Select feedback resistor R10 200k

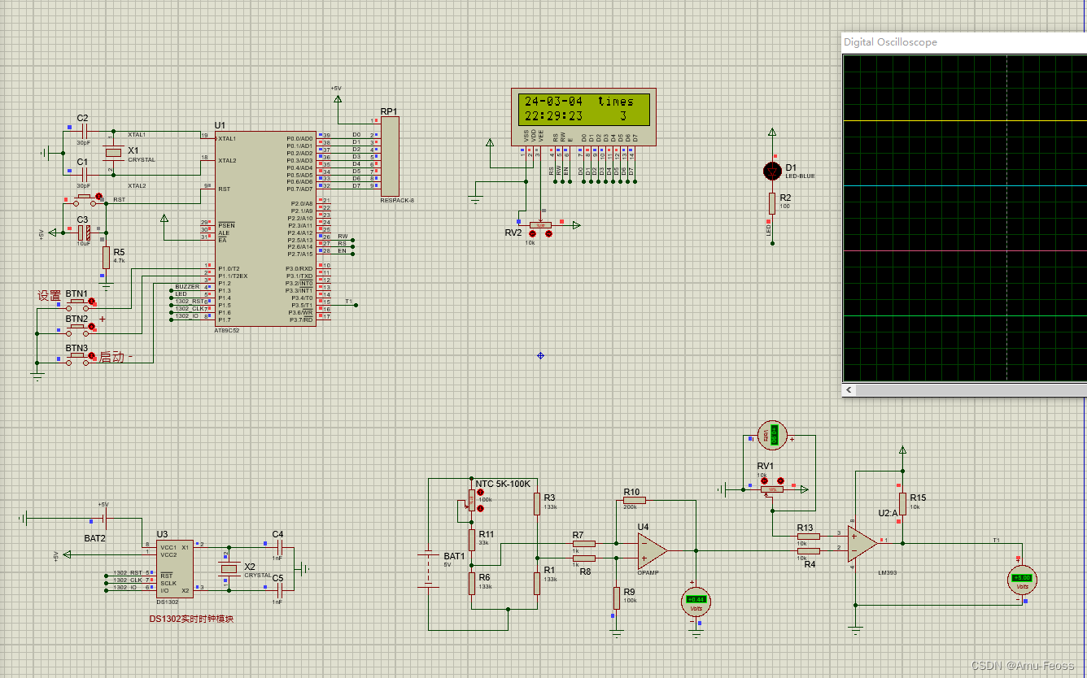(634, 500)
